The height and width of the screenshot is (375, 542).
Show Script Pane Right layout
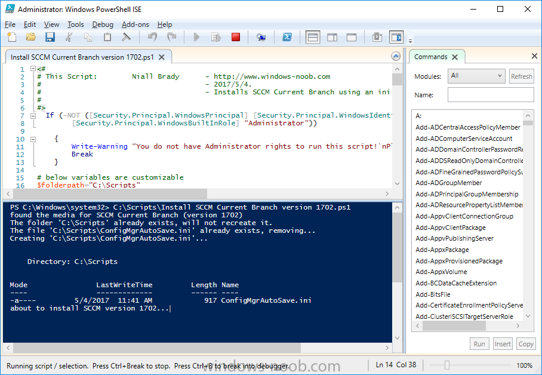tap(332, 37)
